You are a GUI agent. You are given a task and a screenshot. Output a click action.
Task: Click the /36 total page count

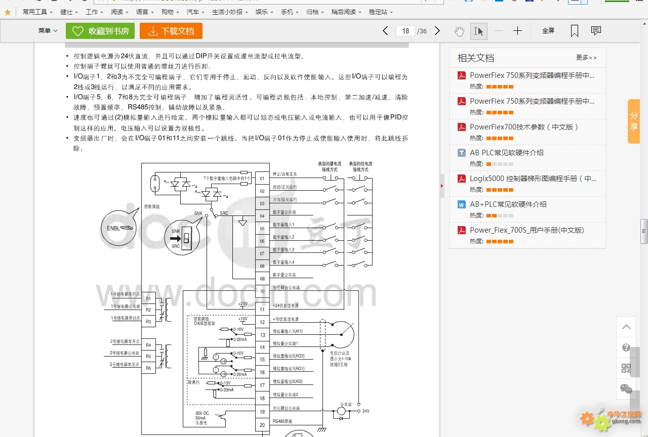pos(422,31)
